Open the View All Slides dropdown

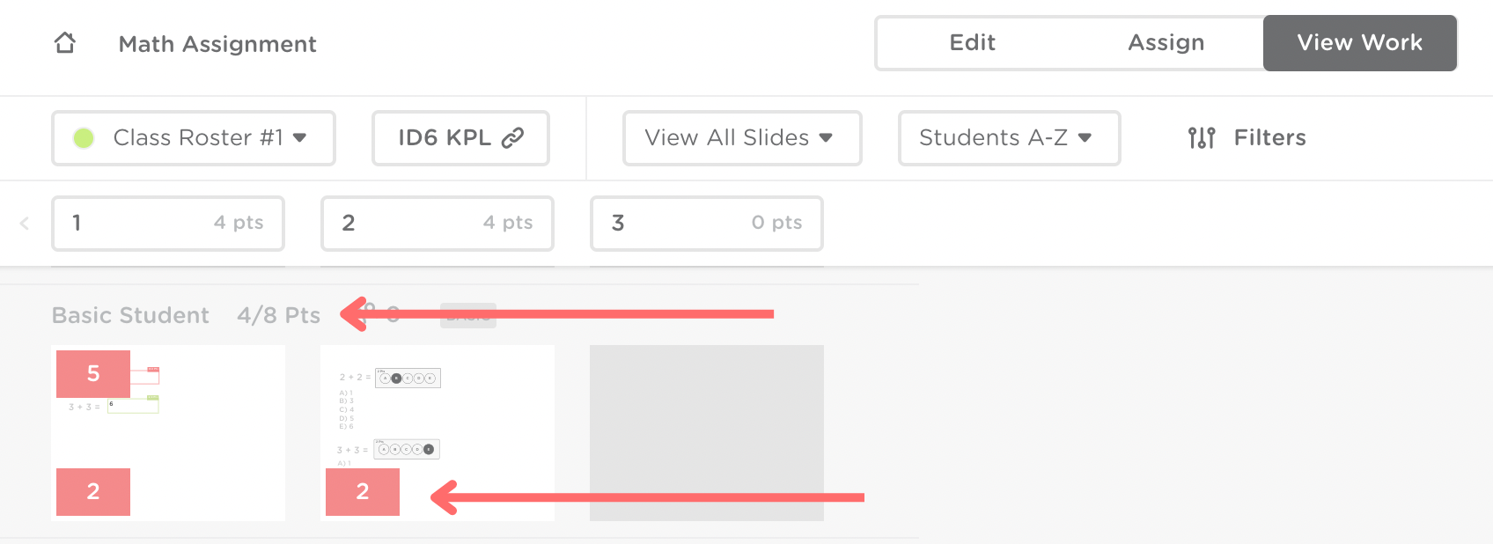tap(741, 138)
